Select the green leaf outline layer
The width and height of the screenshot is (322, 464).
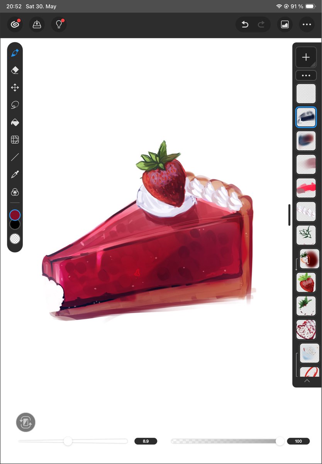pos(306,235)
